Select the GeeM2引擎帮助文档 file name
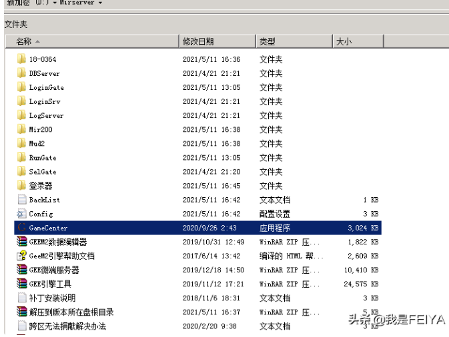Viewport: 449px width, 337px height. 62,256
